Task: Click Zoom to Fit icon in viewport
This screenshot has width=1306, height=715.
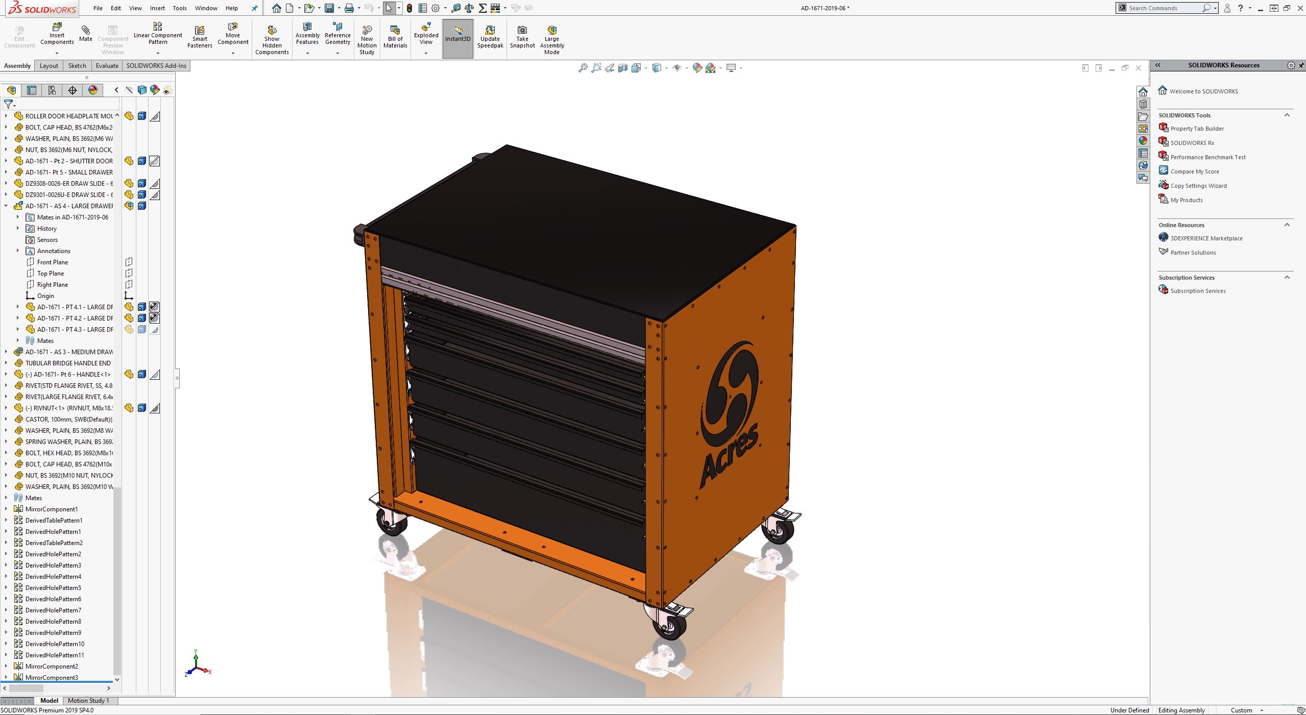Action: coord(583,68)
